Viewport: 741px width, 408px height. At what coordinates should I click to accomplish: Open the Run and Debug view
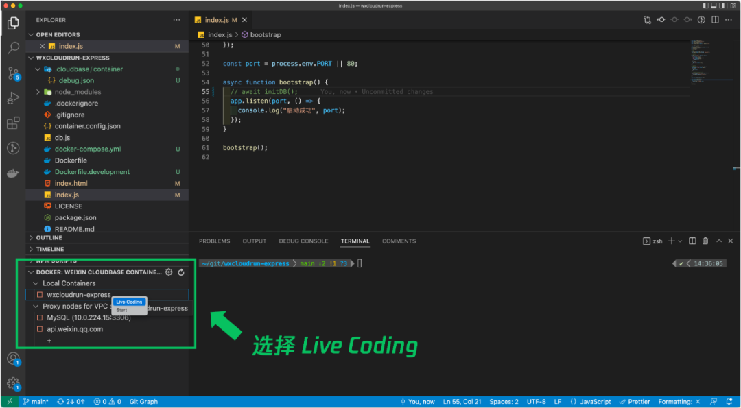pos(13,98)
